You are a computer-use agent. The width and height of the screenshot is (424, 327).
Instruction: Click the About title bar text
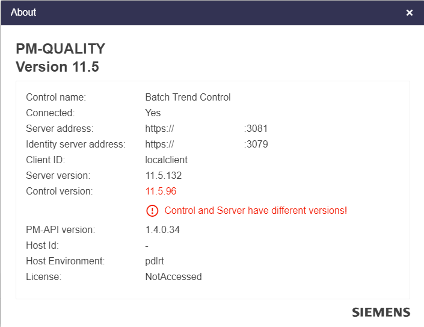pos(23,13)
